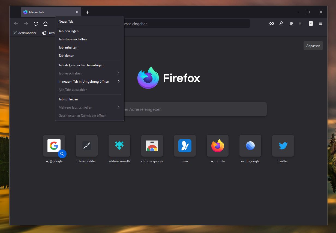Open the twitter top site tile
This screenshot has height=233, width=336.
point(283,146)
